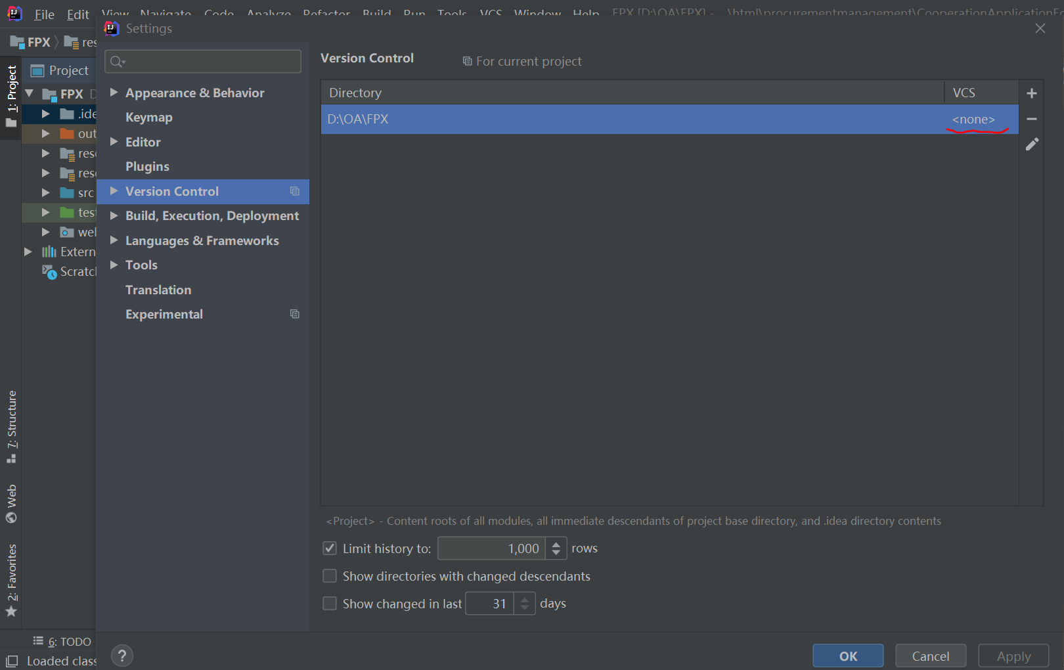Toggle the Limit history to checkbox
1064x670 pixels.
pyautogui.click(x=330, y=548)
